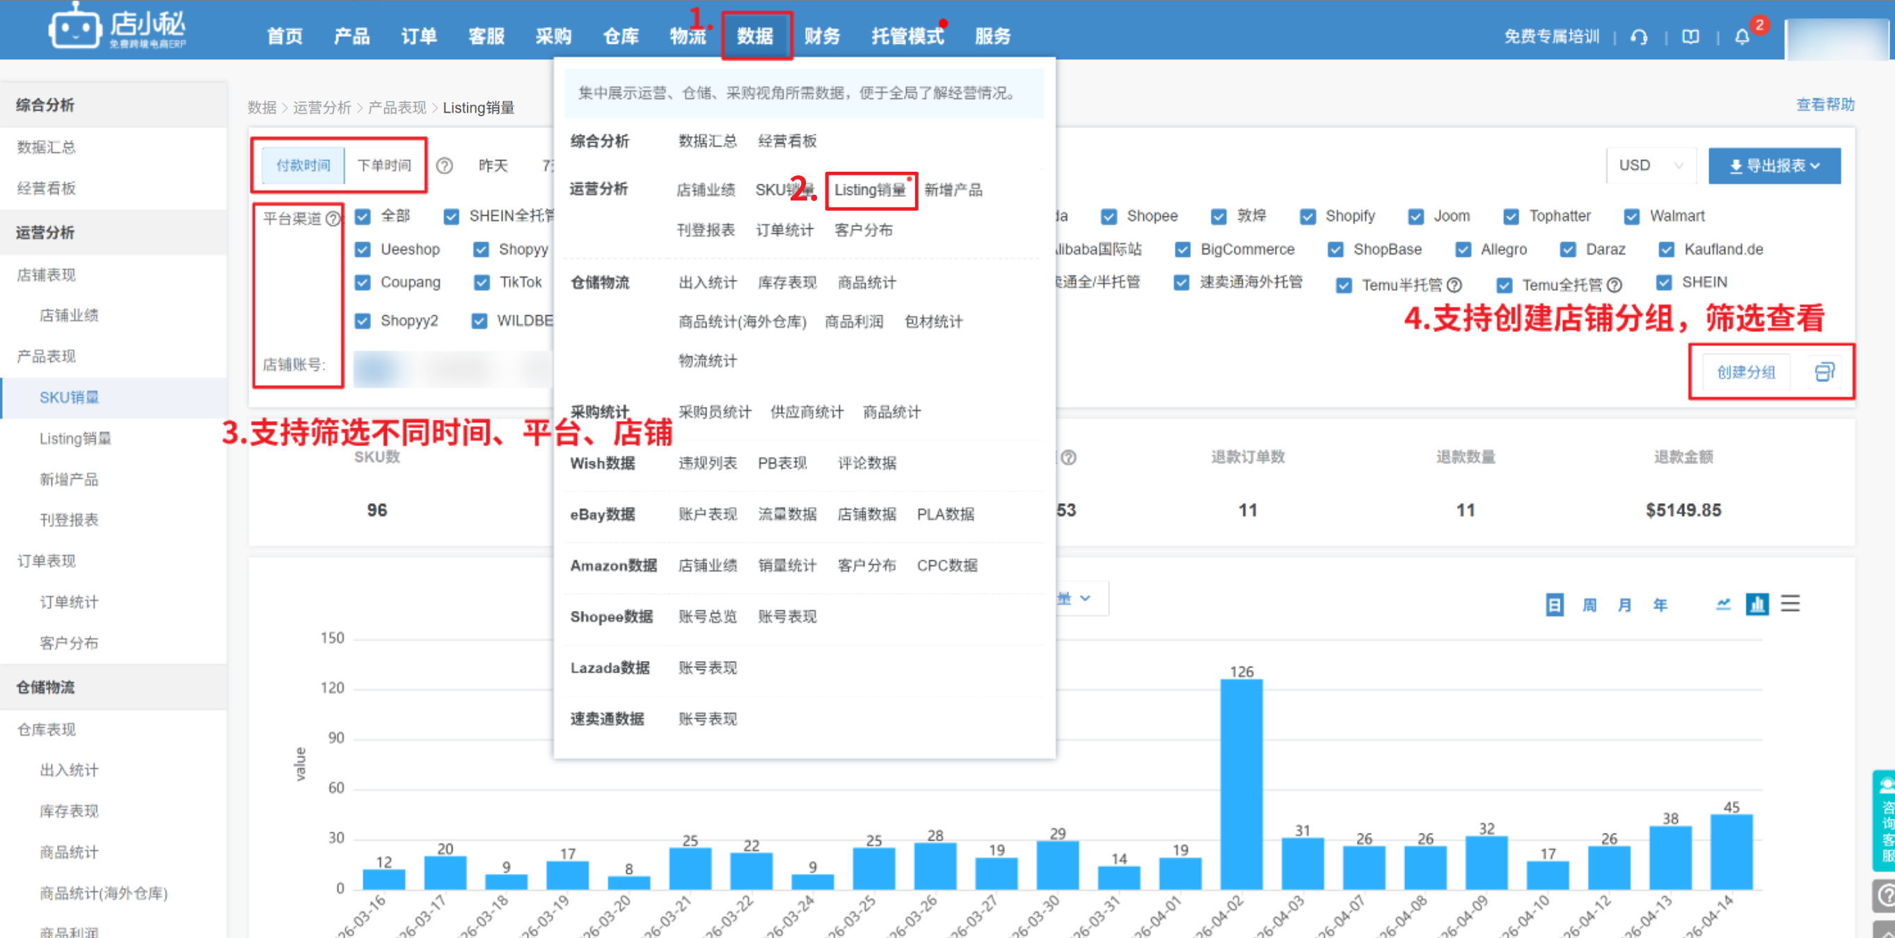Viewport: 1895px width, 938px height.
Task: Uncheck the Walmart channel checkbox
Action: 1632,216
